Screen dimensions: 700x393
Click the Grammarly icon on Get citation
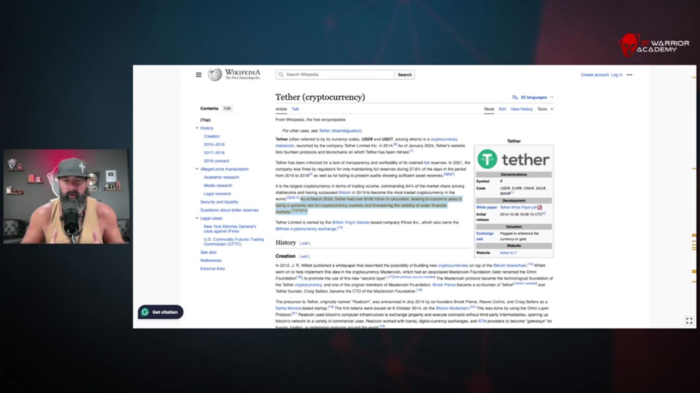click(x=145, y=312)
